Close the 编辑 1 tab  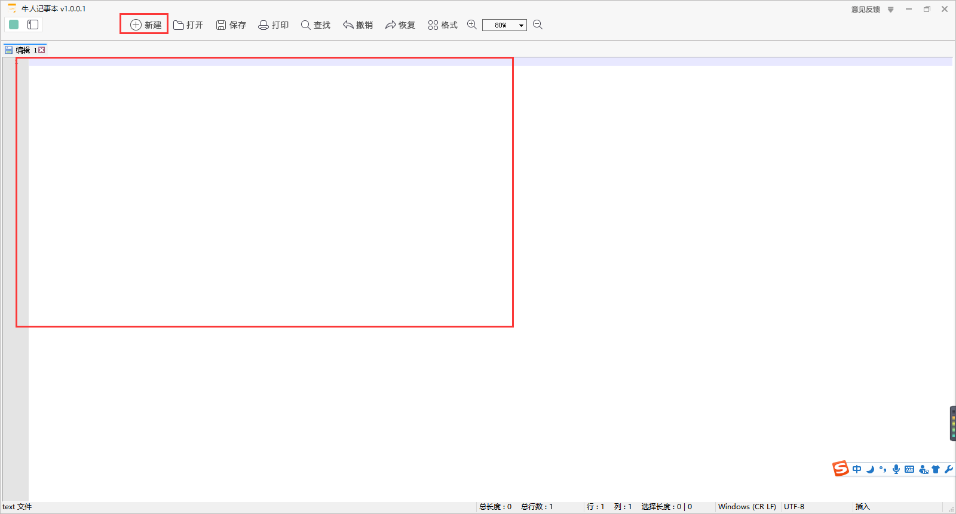tap(42, 50)
